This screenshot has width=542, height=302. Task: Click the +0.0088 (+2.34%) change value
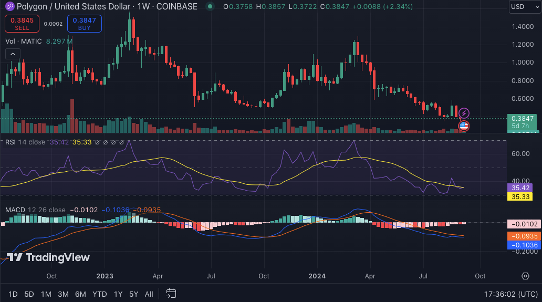coord(383,6)
